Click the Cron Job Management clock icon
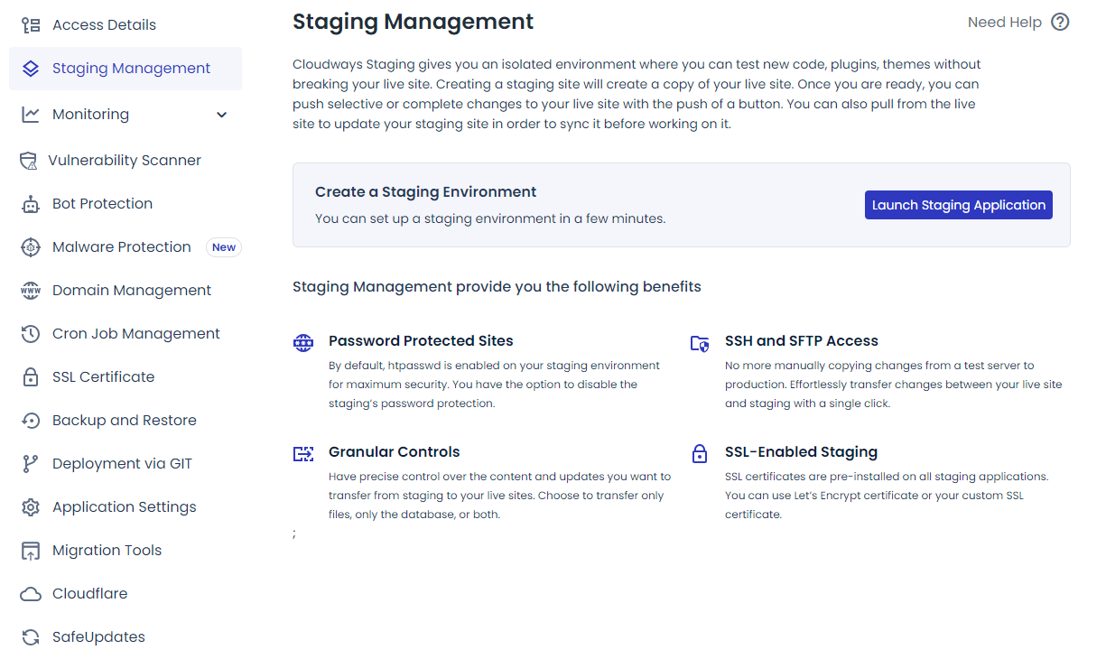1106x659 pixels. click(x=31, y=334)
